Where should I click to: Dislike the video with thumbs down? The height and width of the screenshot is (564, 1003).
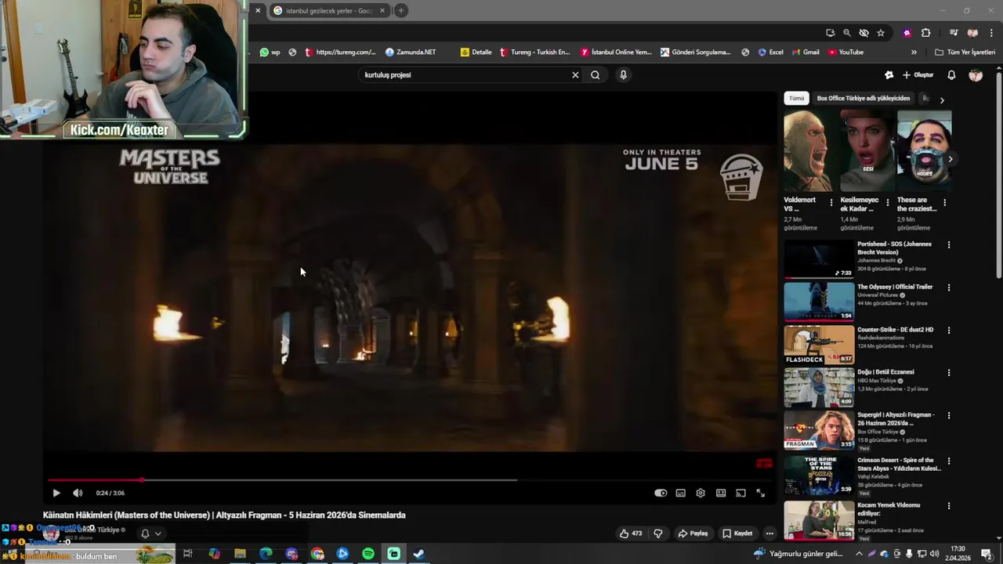658,533
